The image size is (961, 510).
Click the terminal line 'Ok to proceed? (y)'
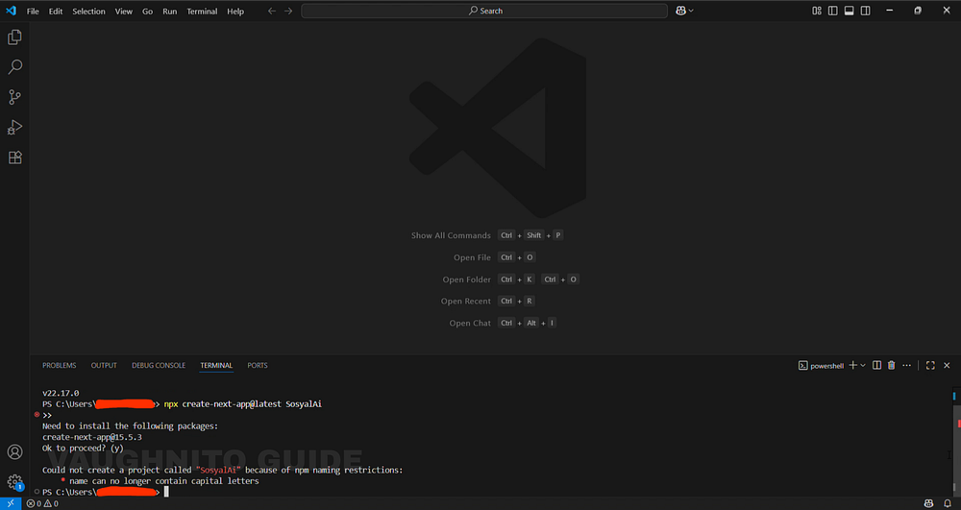83,449
